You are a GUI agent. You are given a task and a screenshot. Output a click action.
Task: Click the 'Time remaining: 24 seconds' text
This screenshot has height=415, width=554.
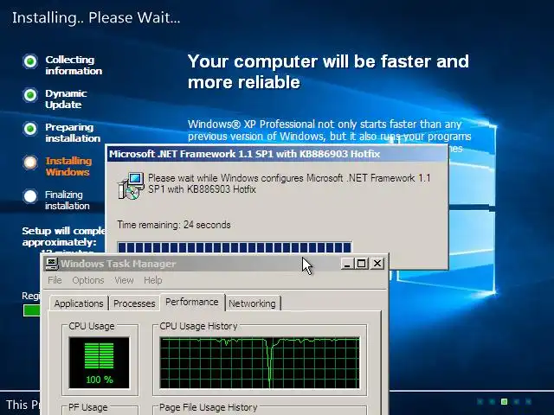tap(174, 225)
